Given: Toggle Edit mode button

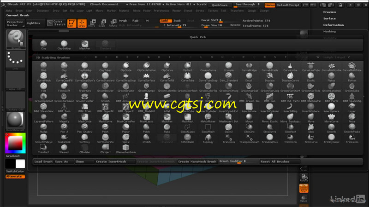Looking at the screenshot, I should tap(71, 23).
